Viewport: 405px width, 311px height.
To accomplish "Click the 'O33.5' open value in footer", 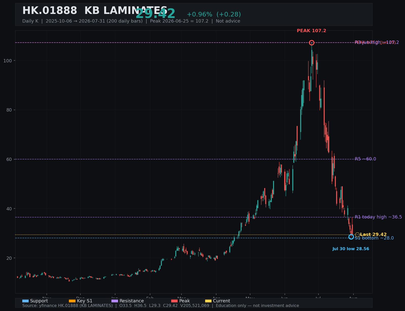I will click(125, 306).
